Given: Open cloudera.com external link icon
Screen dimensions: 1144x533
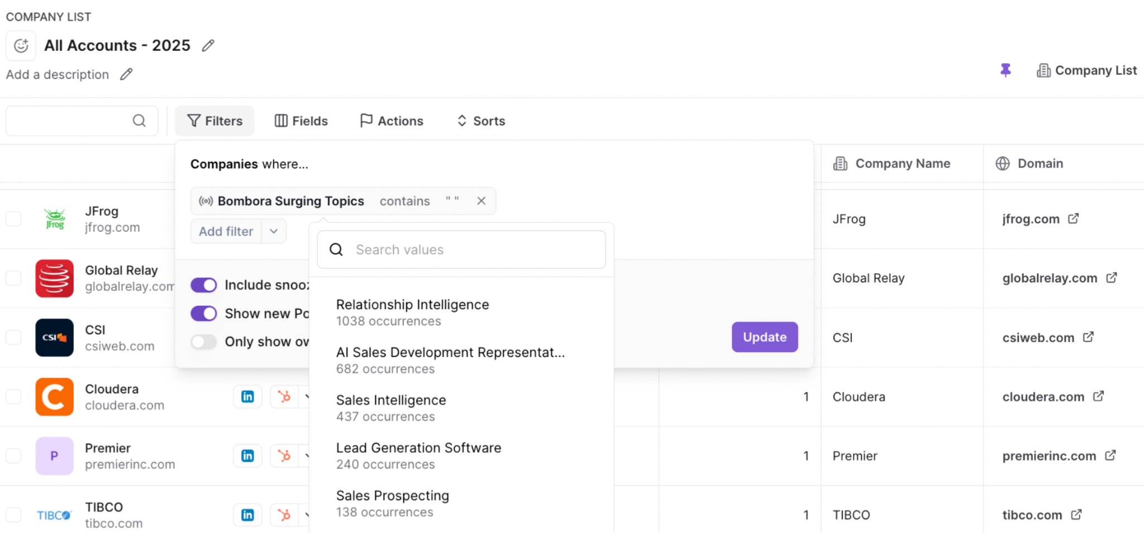Looking at the screenshot, I should (1099, 397).
